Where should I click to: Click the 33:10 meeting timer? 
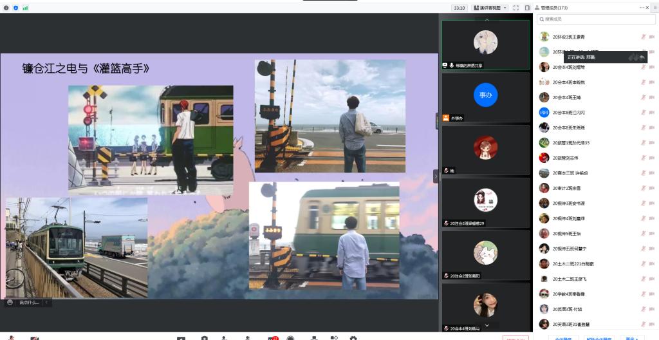[459, 8]
